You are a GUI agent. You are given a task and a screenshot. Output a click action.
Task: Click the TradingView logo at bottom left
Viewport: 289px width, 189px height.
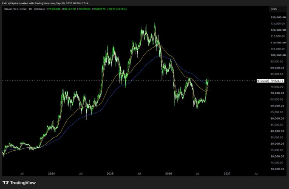(x=19, y=183)
